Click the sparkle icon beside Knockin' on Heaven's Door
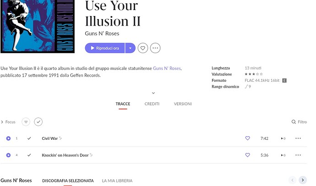 tap(91, 155)
